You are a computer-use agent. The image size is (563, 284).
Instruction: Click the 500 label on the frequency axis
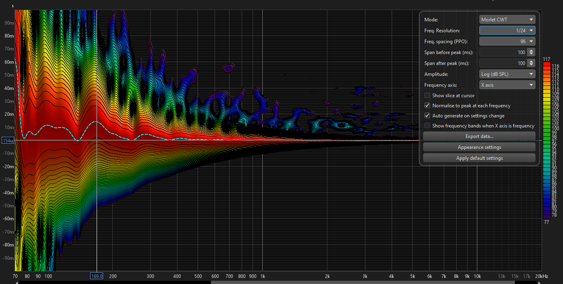[x=198, y=276]
